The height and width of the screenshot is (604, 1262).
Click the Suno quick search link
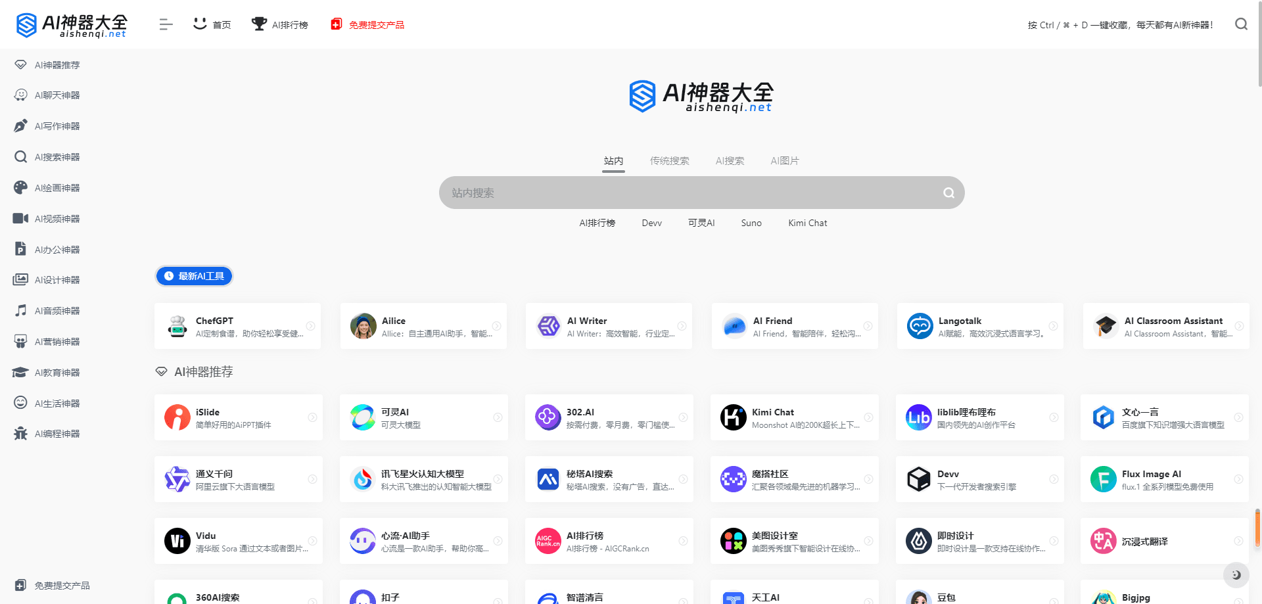(x=751, y=223)
